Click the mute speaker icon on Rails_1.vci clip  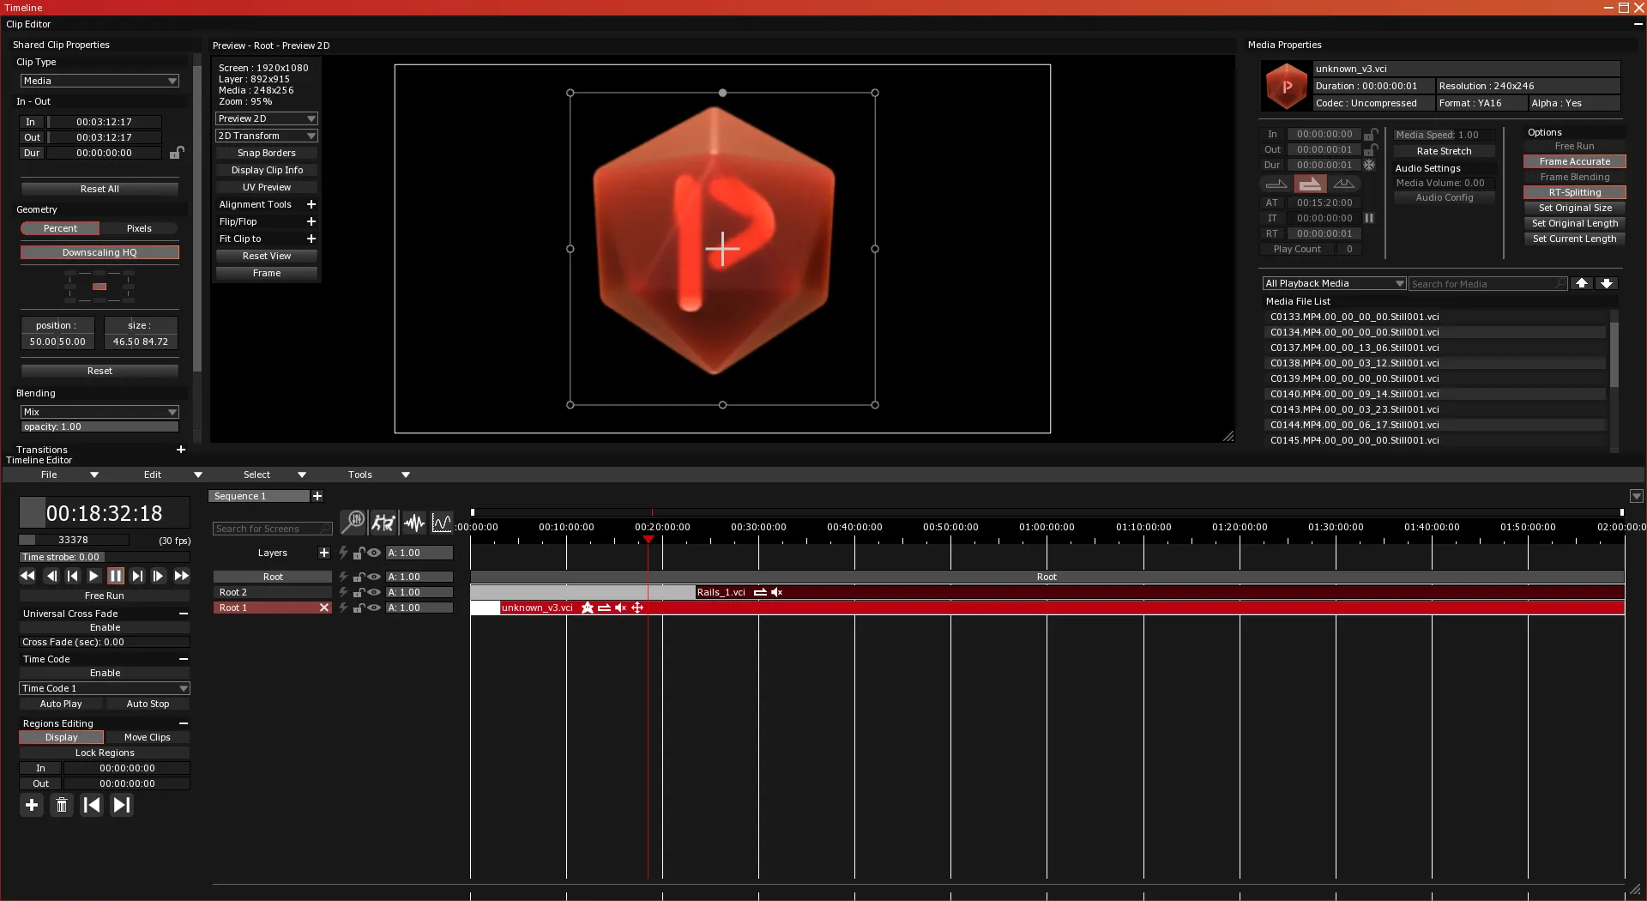tap(776, 592)
